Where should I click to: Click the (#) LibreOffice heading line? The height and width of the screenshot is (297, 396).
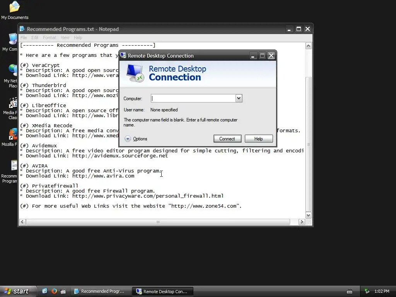pos(43,105)
